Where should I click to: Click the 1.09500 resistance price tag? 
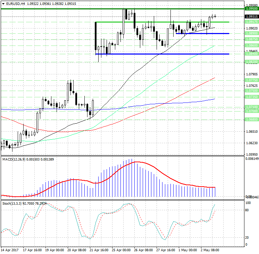pyautogui.click(x=251, y=8)
